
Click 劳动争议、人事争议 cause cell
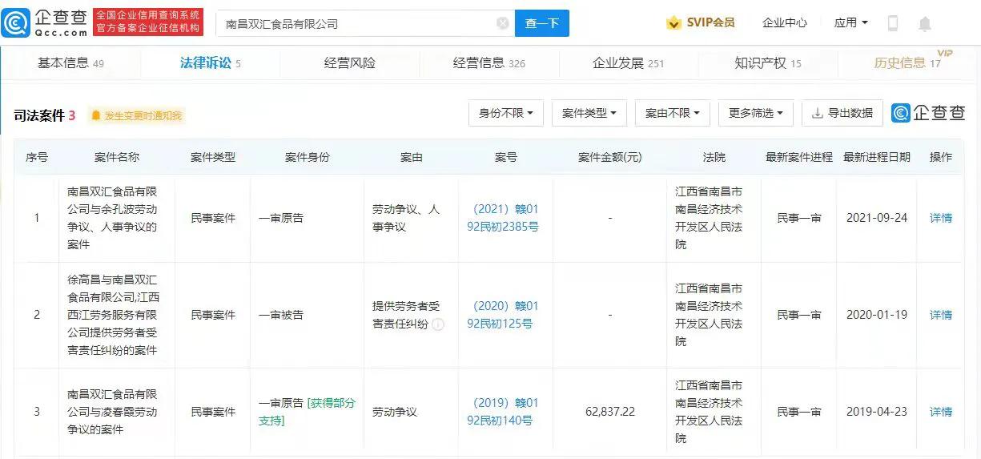pyautogui.click(x=406, y=217)
